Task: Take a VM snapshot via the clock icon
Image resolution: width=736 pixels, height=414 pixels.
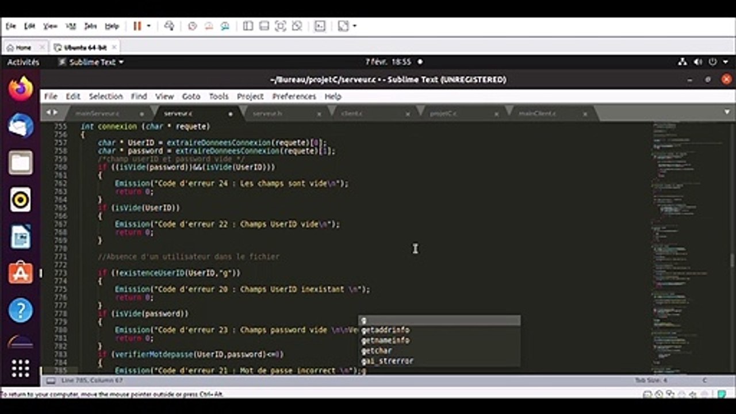Action: click(x=193, y=26)
